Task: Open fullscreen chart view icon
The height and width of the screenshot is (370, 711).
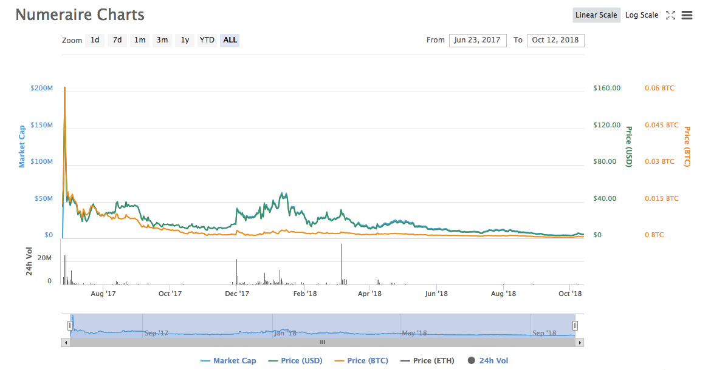Action: [670, 15]
